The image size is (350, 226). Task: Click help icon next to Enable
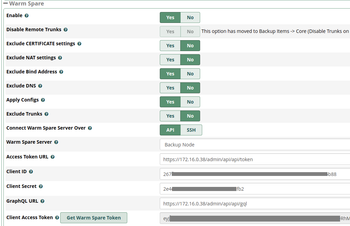coord(27,16)
